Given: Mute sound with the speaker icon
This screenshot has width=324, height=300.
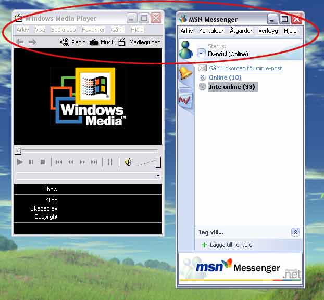Looking at the screenshot, I should 128,162.
